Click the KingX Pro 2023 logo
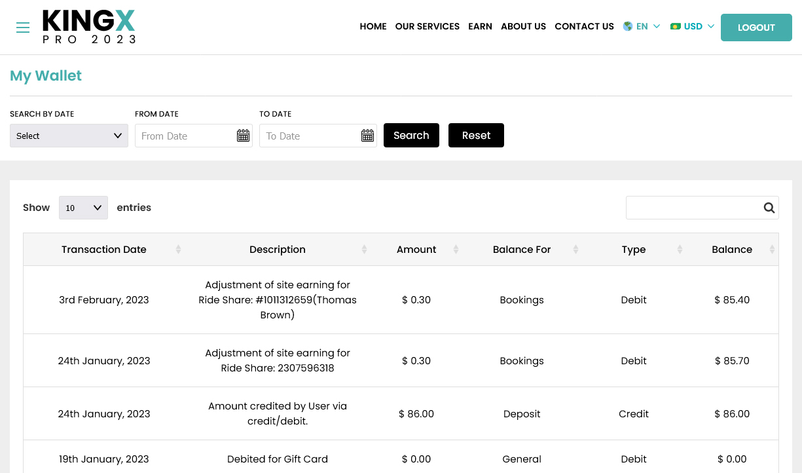Viewport: 802px width, 473px height. click(x=89, y=27)
